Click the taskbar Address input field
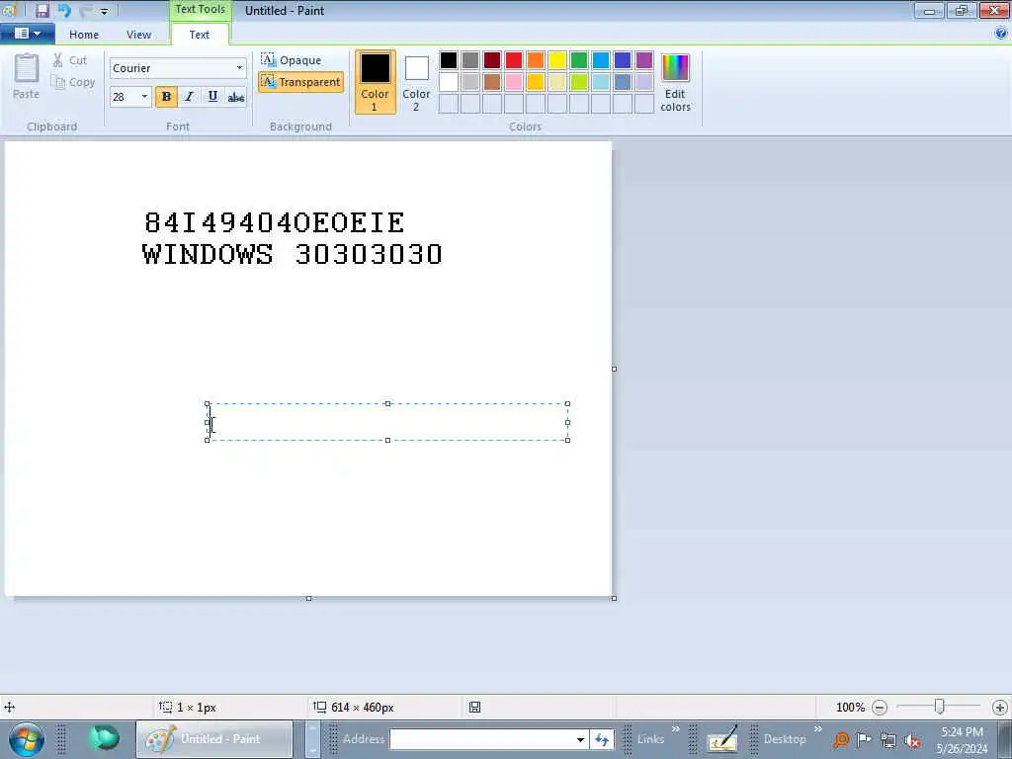Screen dimensions: 1012x759 481,739
